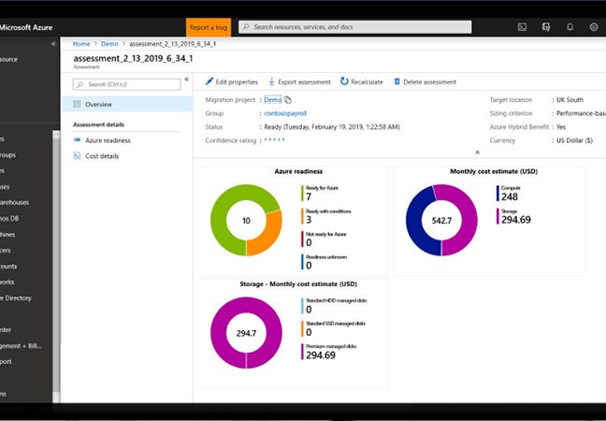Viewport: 606px width, 421px height.
Task: Collapse the essentials section chevron
Action: 477,152
